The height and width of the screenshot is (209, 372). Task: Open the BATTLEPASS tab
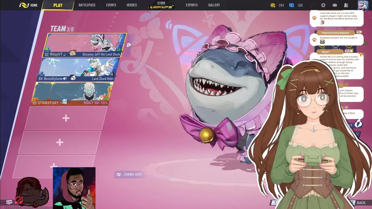coord(87,5)
